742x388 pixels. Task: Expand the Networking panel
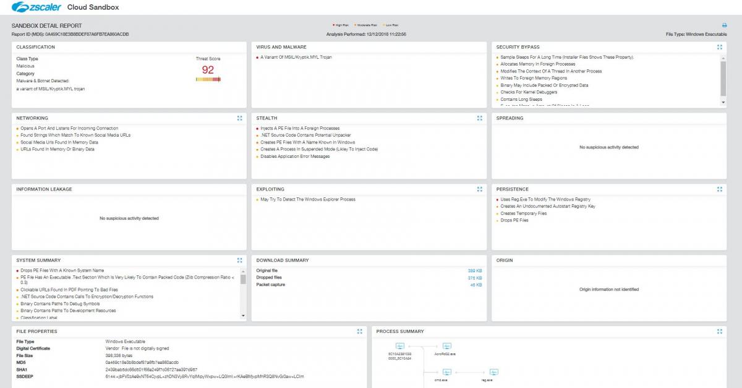tap(239, 118)
